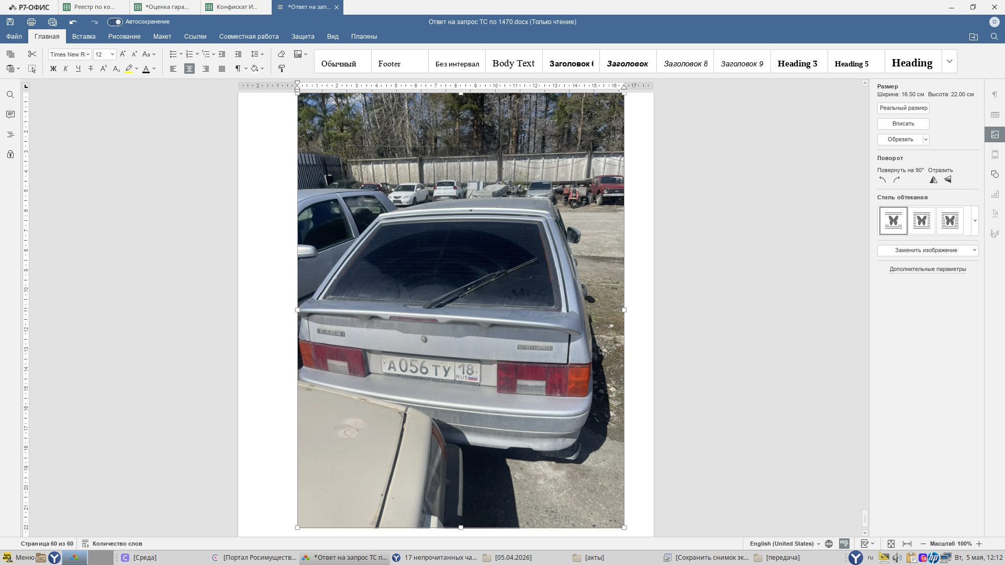1005x565 pixels.
Task: Justify the paragraph text
Action: pyautogui.click(x=222, y=69)
